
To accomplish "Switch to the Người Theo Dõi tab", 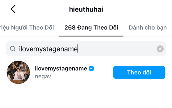I will [x=27, y=27].
